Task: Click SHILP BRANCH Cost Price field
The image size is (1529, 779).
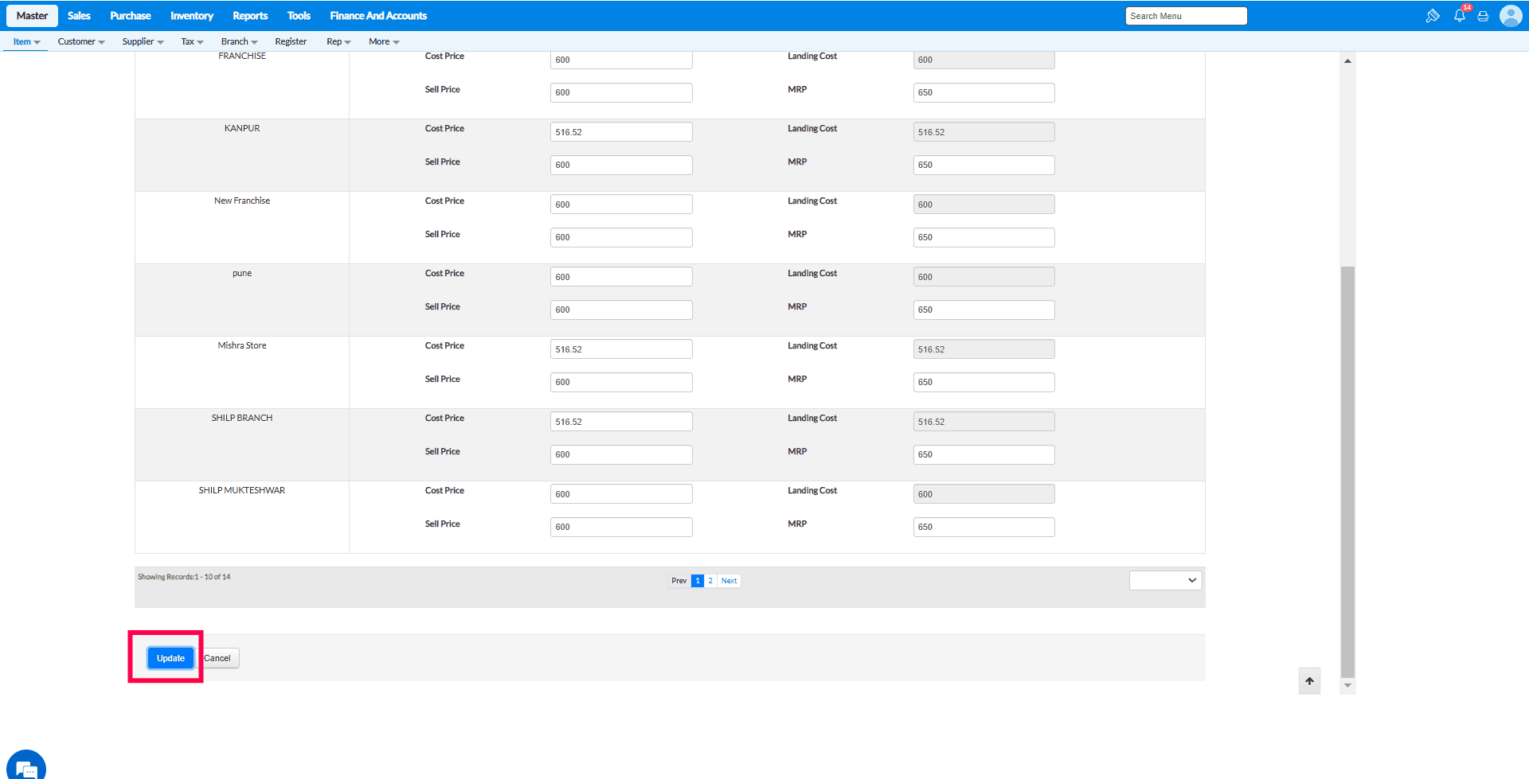Action: tap(621, 422)
